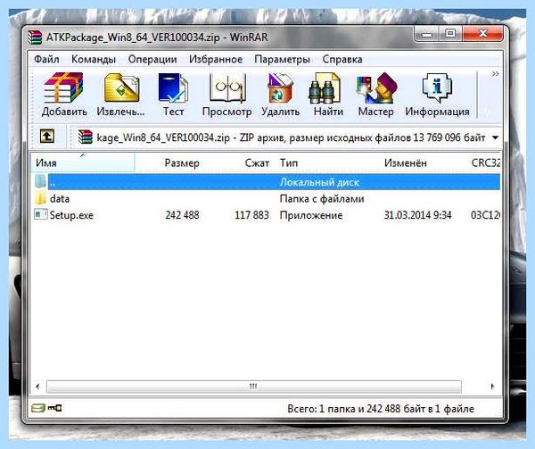Image resolution: width=535 pixels, height=449 pixels.
Task: Click the WinRAR title bar app icon
Action: pyautogui.click(x=35, y=37)
